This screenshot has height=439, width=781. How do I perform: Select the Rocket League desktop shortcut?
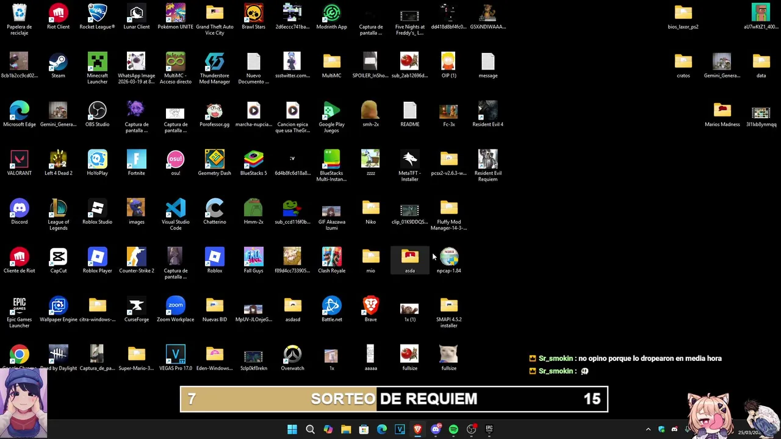tap(98, 13)
